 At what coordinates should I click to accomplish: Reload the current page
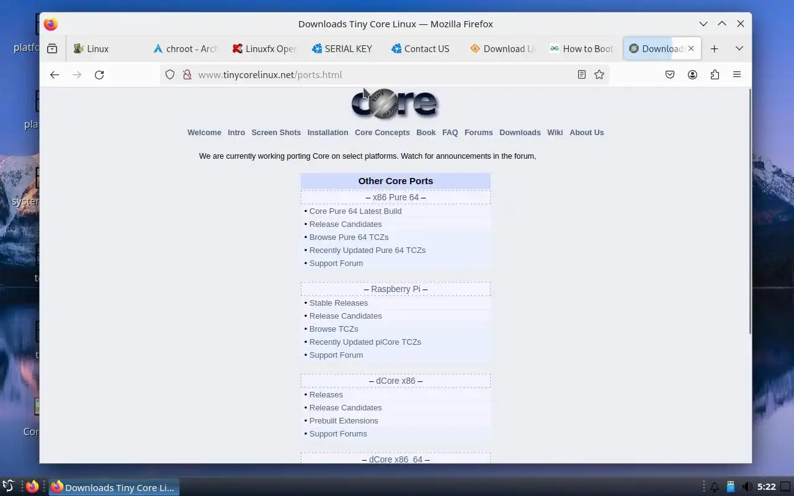(x=99, y=74)
